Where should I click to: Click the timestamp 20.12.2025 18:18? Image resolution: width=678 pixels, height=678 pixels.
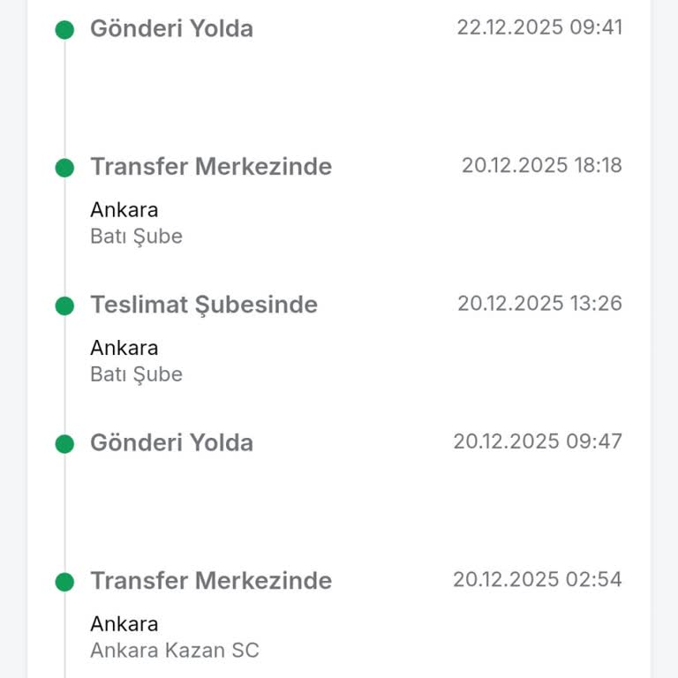pyautogui.click(x=541, y=165)
